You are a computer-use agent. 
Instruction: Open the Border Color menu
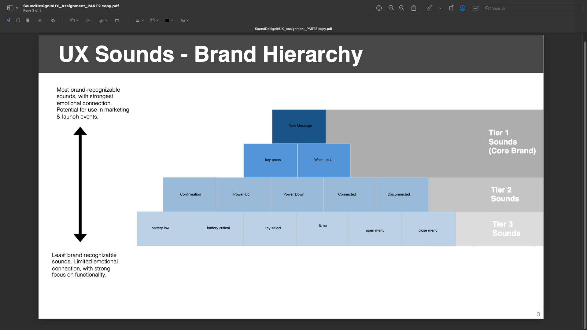[x=154, y=20]
